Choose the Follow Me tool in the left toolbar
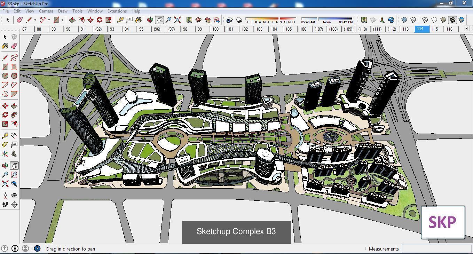473x254 pixels. tap(14, 115)
